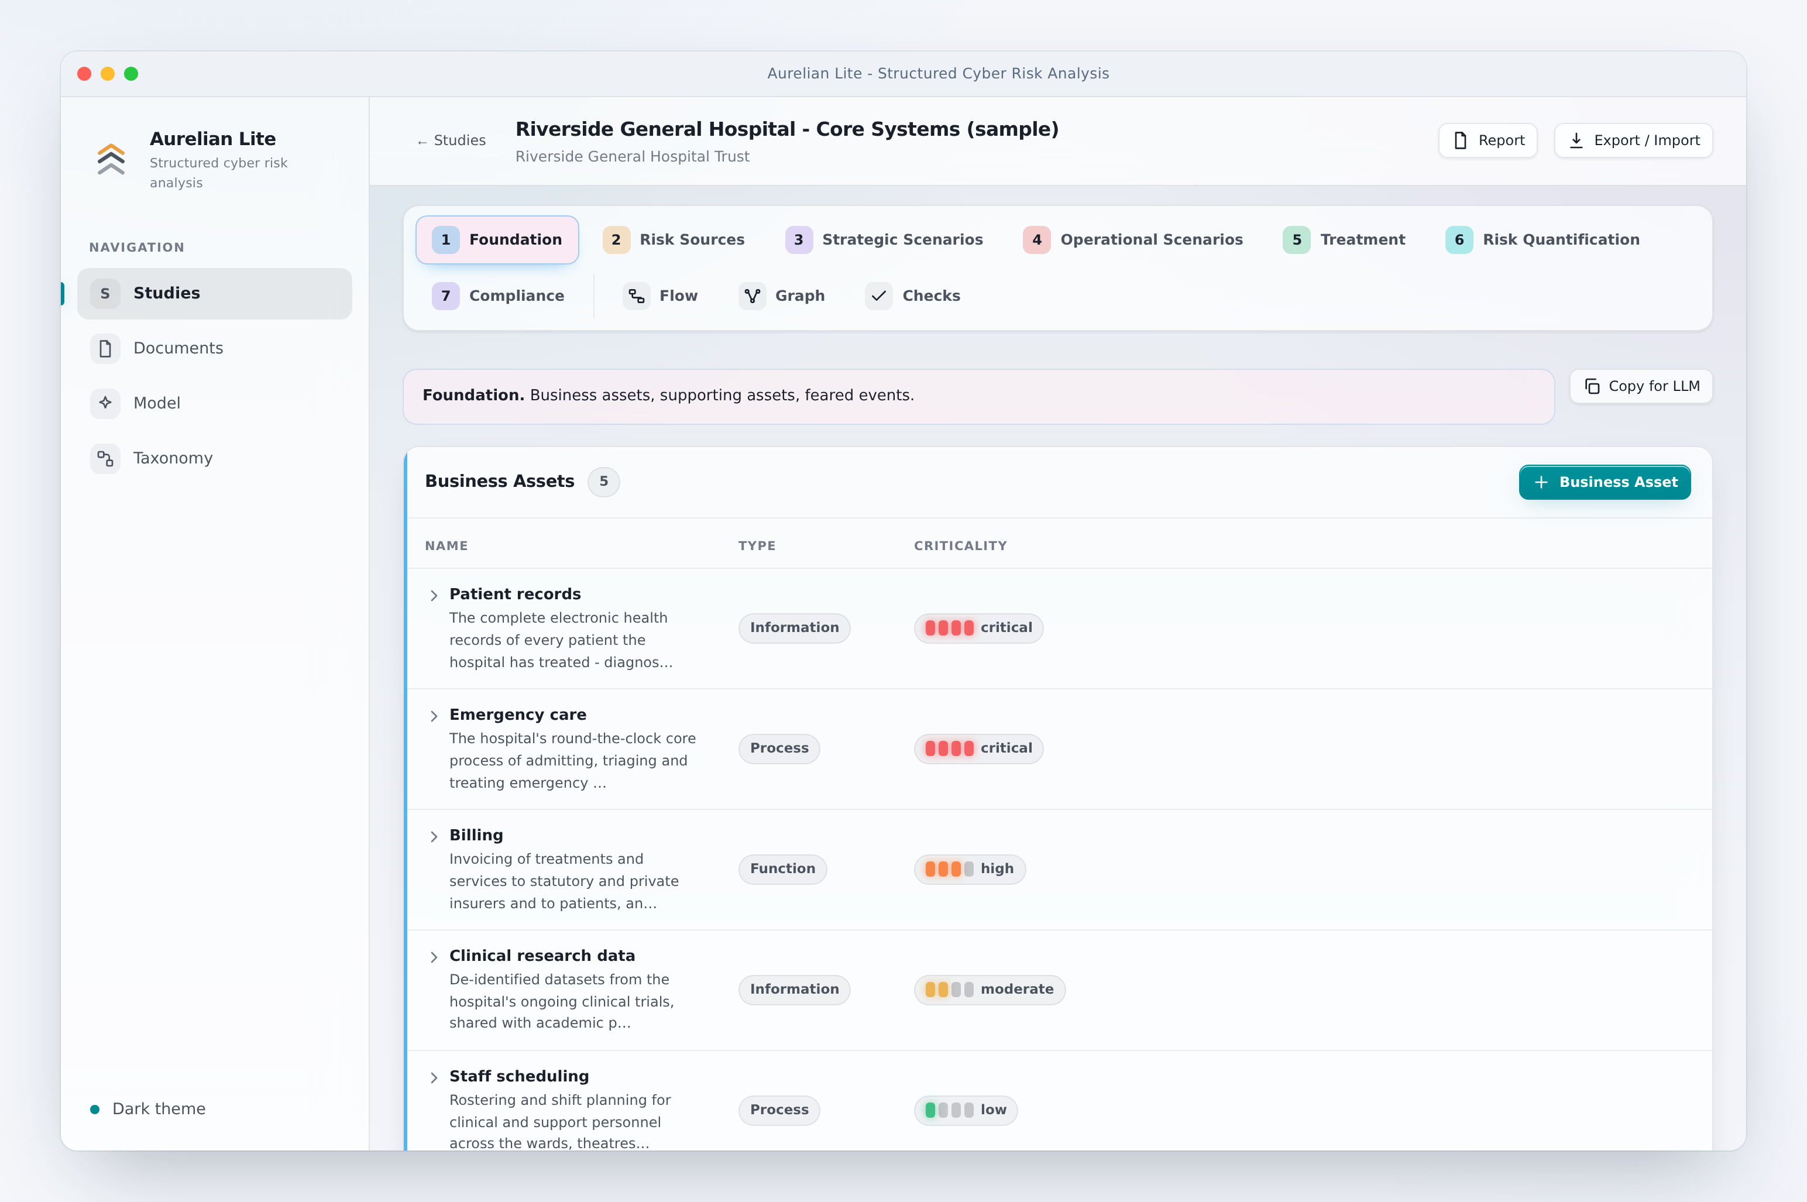Click the NAME column header

click(x=446, y=546)
